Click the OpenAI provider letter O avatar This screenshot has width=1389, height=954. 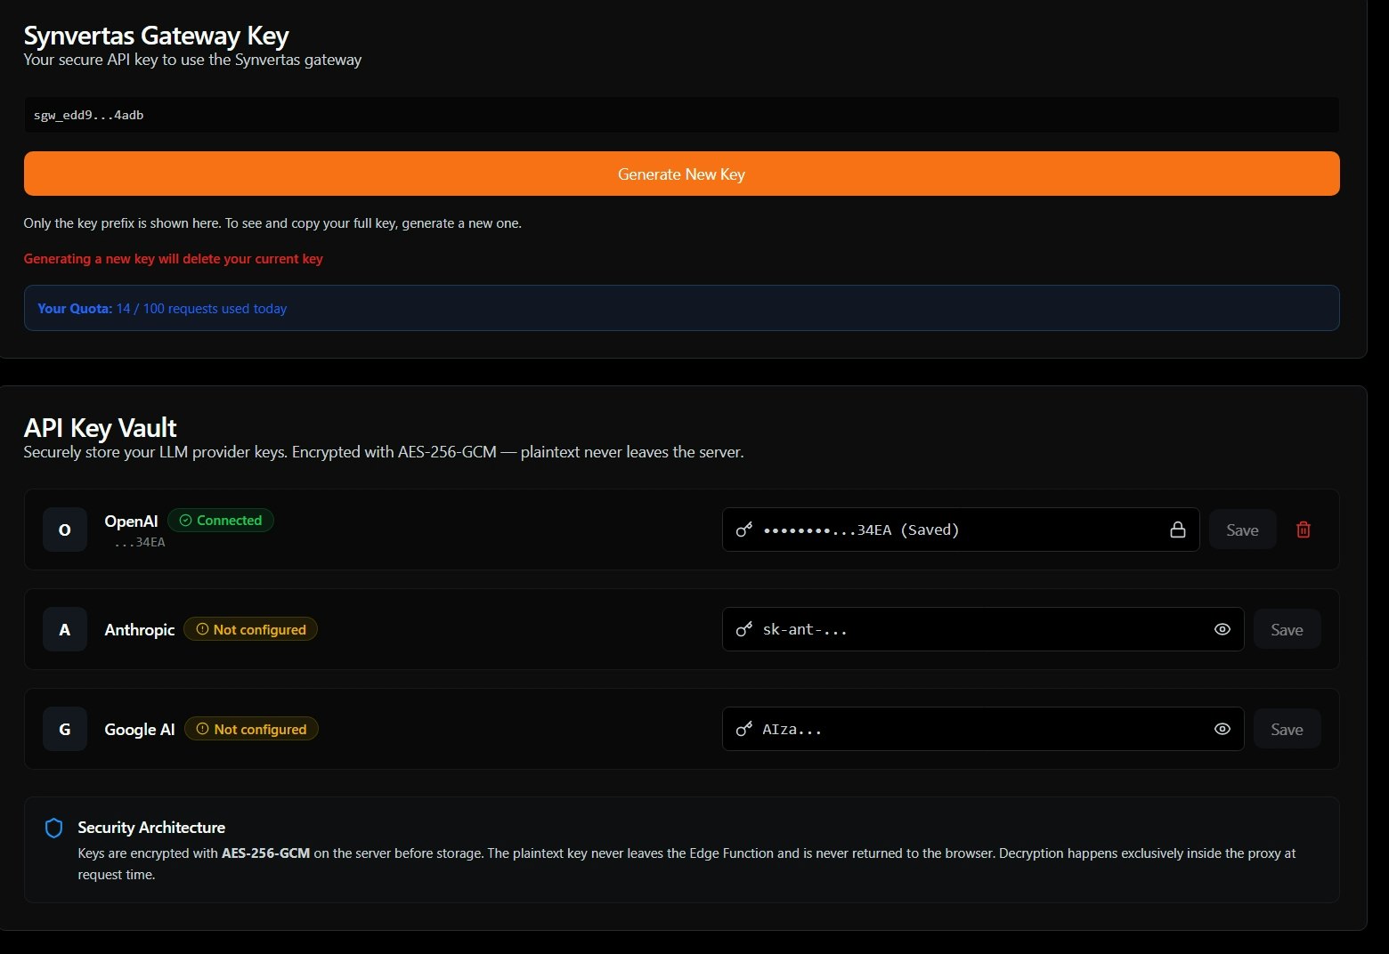(x=65, y=530)
